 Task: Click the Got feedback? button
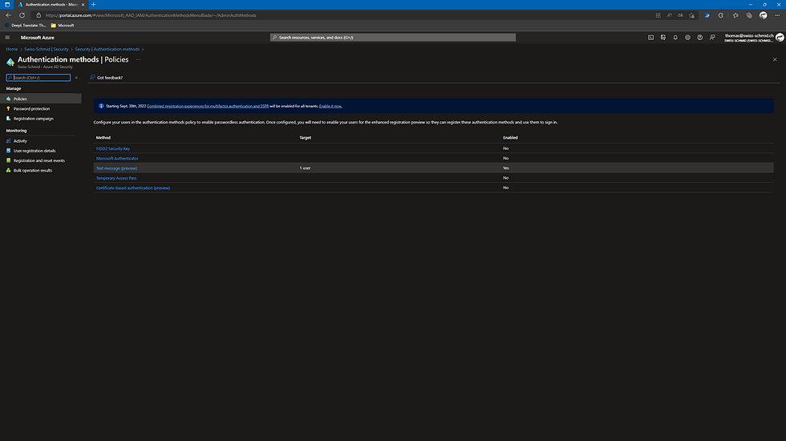pos(106,78)
